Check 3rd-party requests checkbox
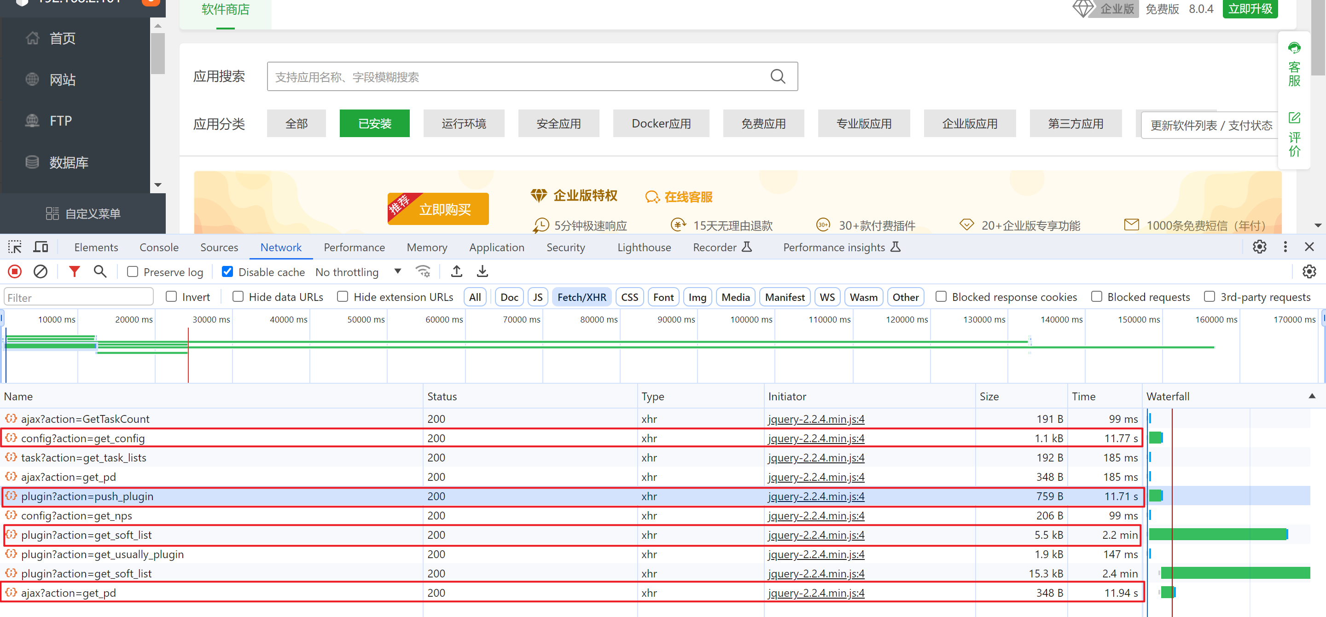 (x=1210, y=296)
